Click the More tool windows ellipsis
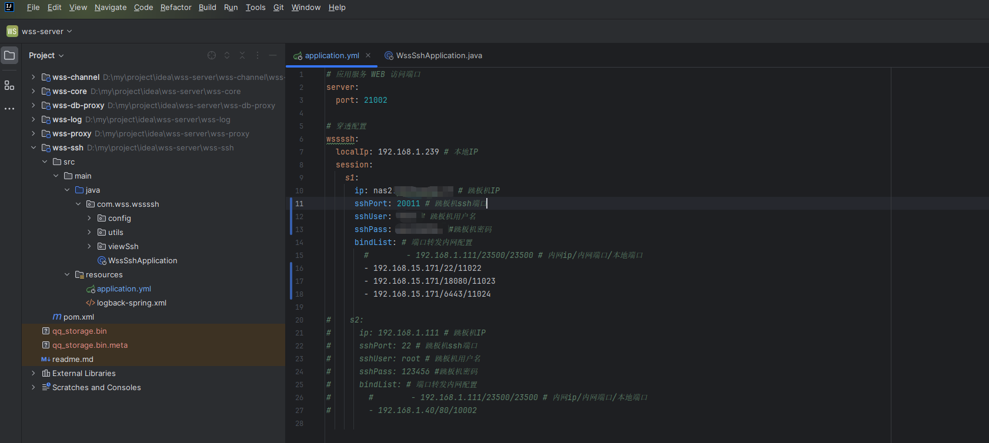This screenshot has width=989, height=443. point(9,109)
